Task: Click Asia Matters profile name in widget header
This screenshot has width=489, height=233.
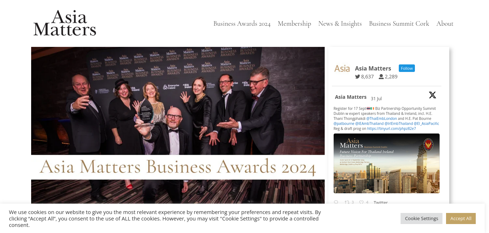Action: [x=373, y=68]
